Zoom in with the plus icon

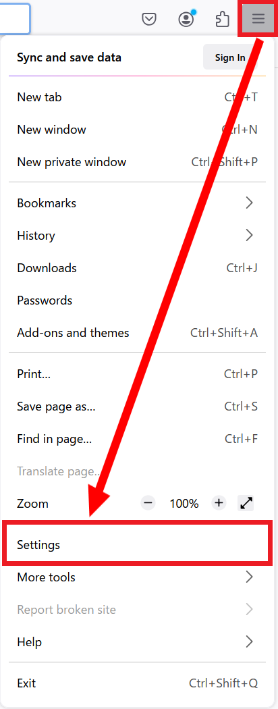coord(219,503)
